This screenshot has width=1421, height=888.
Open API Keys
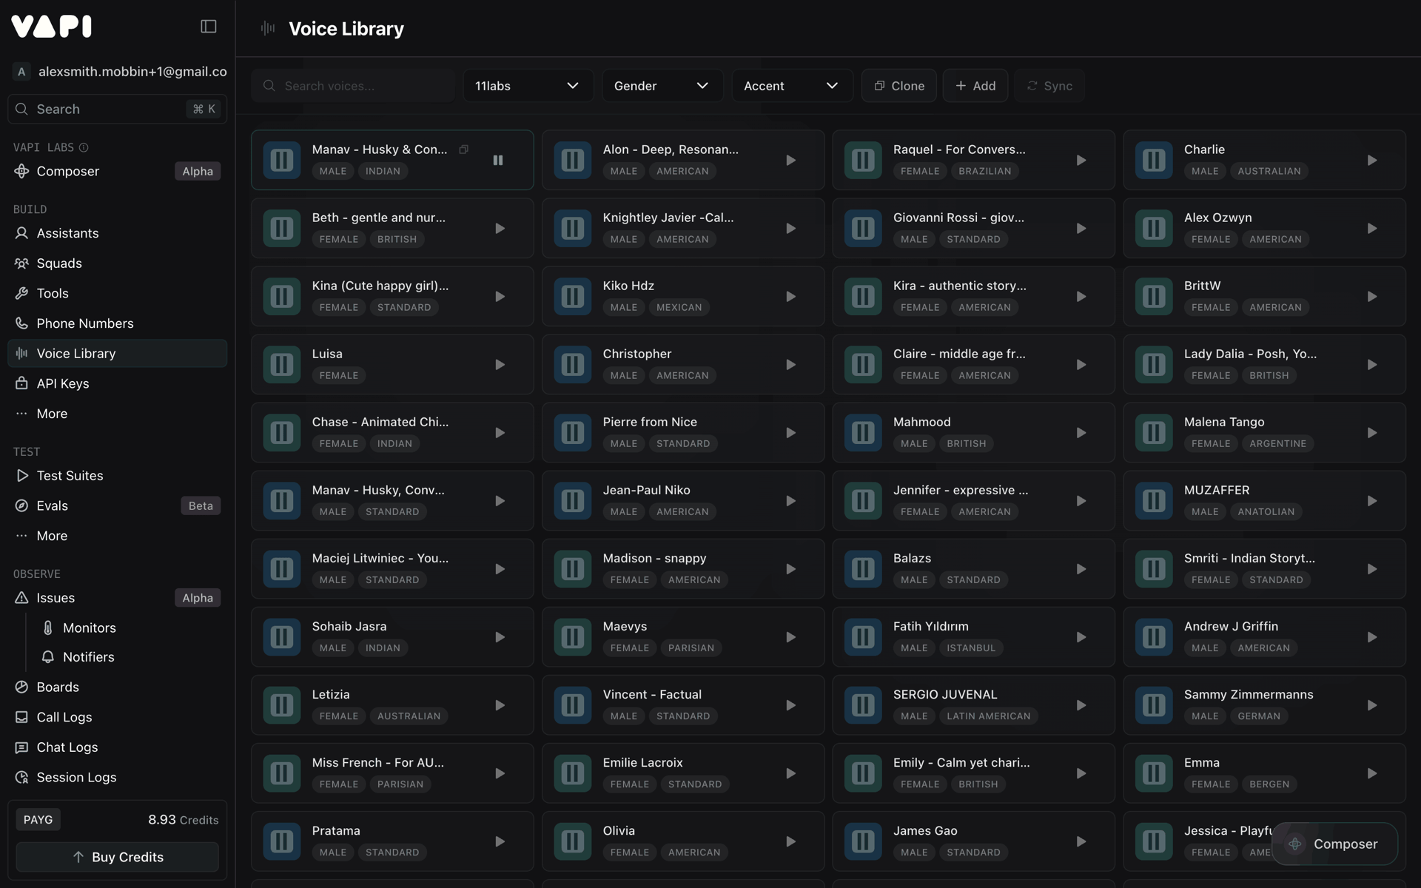tap(118, 383)
